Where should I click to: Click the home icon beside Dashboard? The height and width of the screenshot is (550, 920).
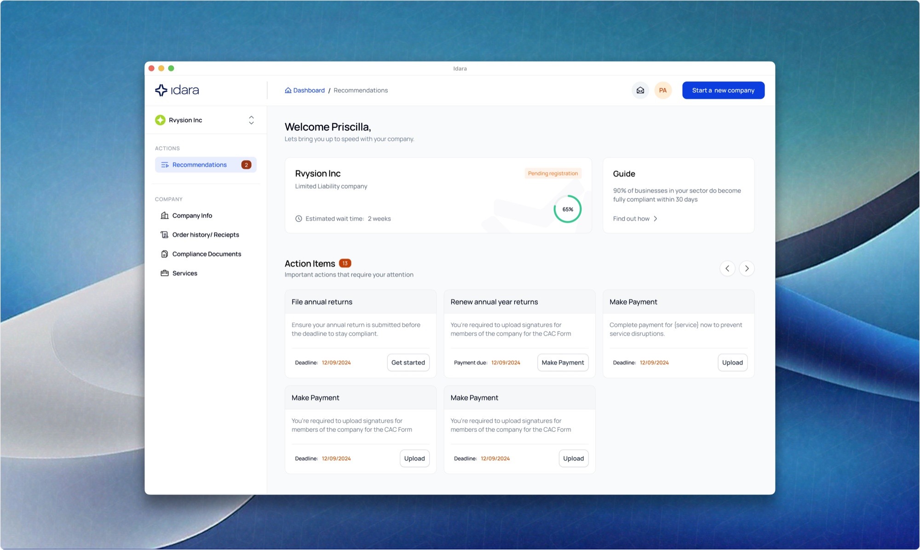pyautogui.click(x=288, y=90)
